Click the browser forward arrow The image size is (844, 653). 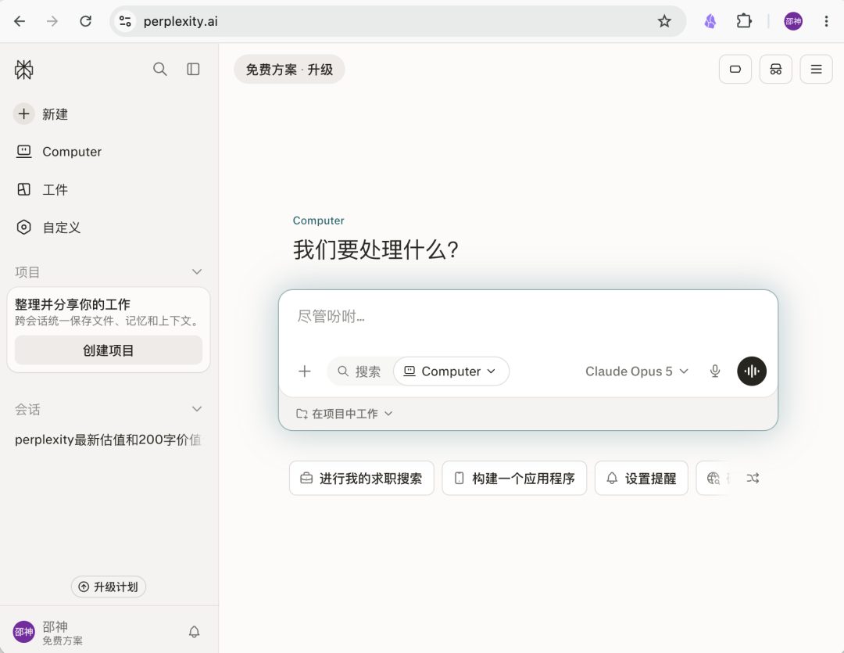click(52, 21)
